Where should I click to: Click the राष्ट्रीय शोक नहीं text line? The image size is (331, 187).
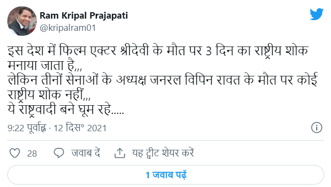pos(49,94)
